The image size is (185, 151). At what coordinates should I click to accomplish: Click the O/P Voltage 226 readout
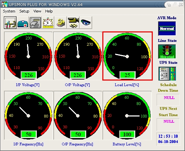(x=78, y=75)
